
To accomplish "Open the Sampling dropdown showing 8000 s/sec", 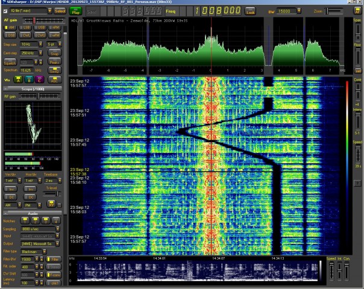I will (58, 229).
